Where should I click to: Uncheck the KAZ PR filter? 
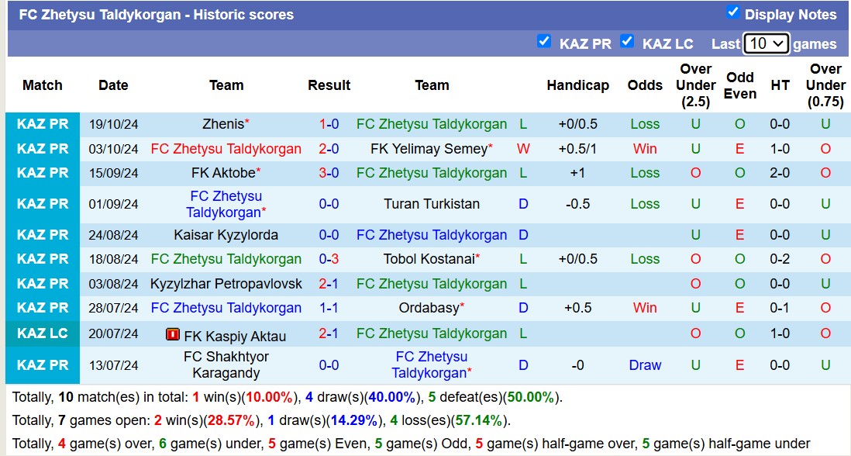point(545,43)
